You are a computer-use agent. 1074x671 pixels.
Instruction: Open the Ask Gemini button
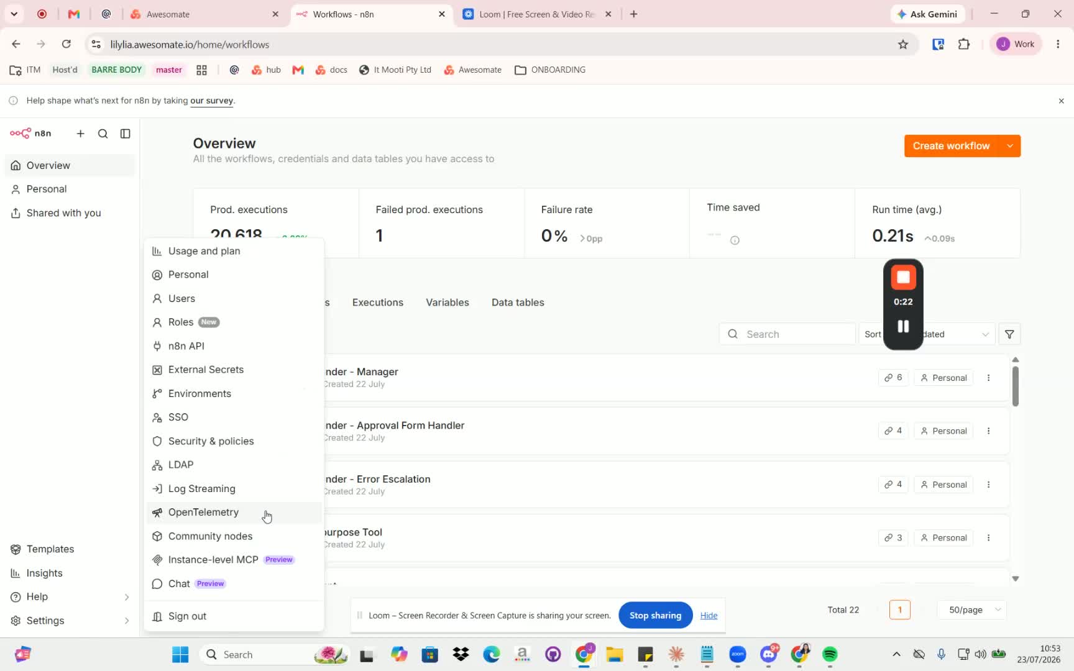tap(927, 14)
